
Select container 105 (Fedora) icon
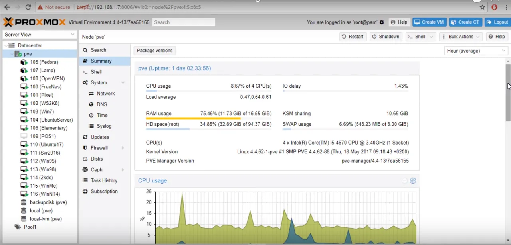point(24,62)
